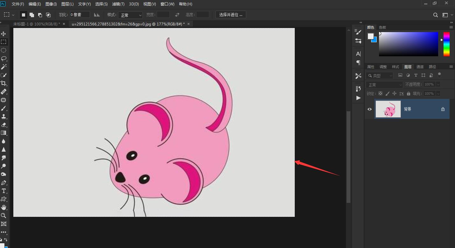This screenshot has height=248, width=455.
Task: Expand the layer blend mode 正常 dropdown
Action: (384, 85)
